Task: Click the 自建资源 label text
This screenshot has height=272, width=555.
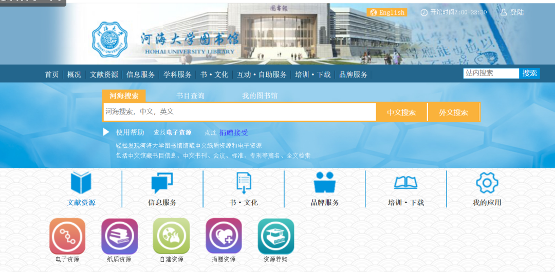Action: tap(172, 259)
